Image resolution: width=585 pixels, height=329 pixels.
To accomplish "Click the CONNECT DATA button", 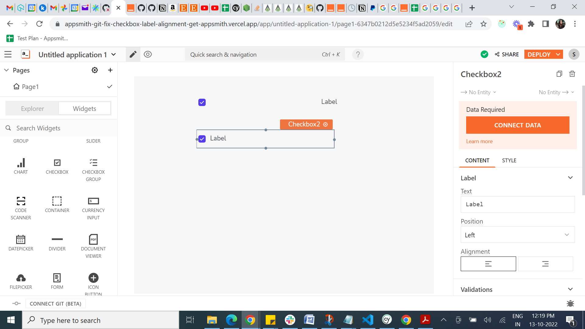I will tap(517, 125).
